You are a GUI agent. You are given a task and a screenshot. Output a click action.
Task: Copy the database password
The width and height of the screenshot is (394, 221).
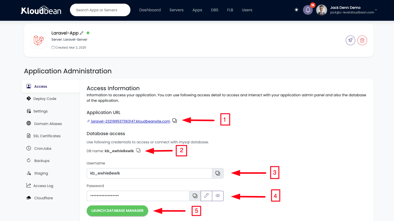coord(195,196)
